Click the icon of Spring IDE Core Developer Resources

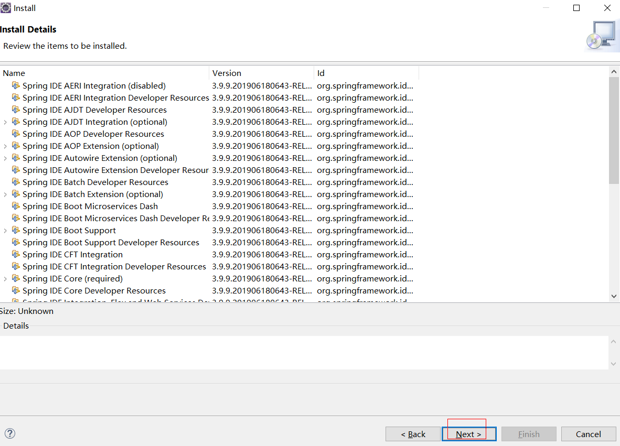point(16,290)
